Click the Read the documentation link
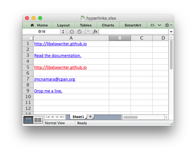 click(x=58, y=56)
